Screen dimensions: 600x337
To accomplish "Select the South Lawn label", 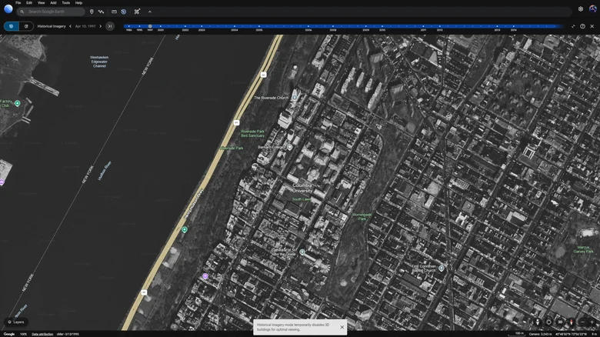I will pyautogui.click(x=302, y=199).
